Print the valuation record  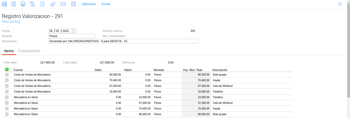tap(23, 4)
